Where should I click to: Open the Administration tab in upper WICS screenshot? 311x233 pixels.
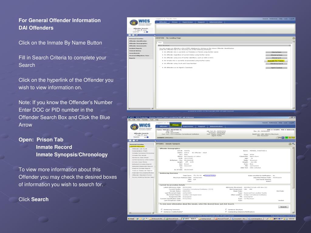pos(216,22)
